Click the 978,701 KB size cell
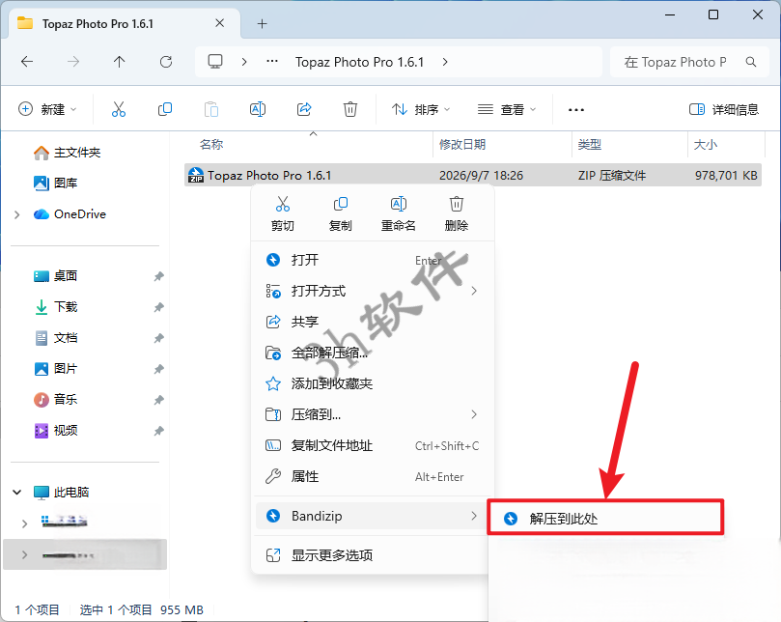 coord(726,176)
